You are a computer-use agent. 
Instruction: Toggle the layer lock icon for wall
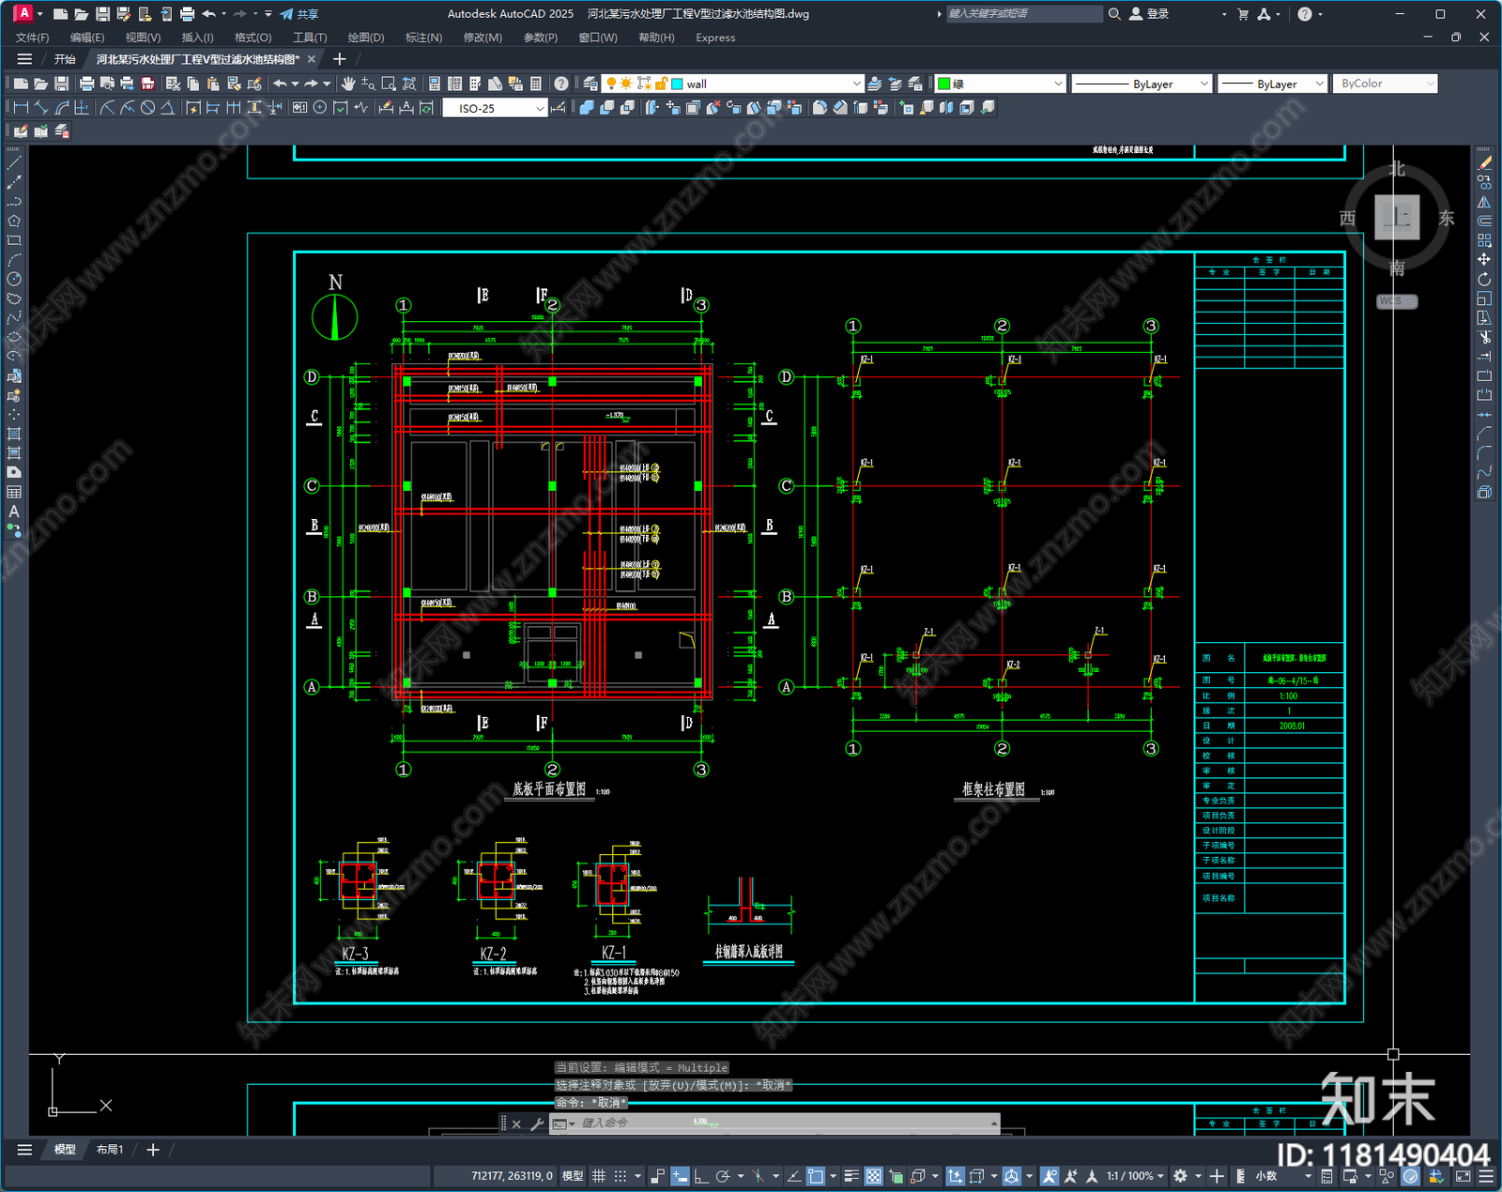[x=661, y=84]
